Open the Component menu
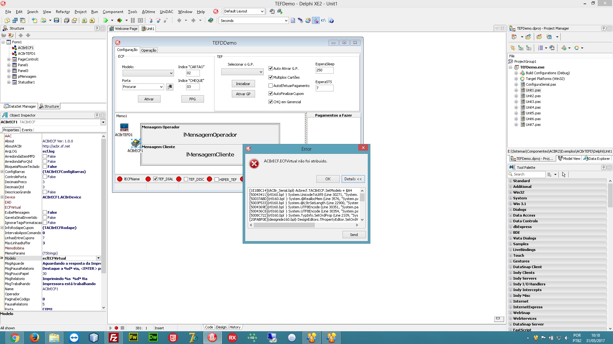This screenshot has width=613, height=344. 113,11
